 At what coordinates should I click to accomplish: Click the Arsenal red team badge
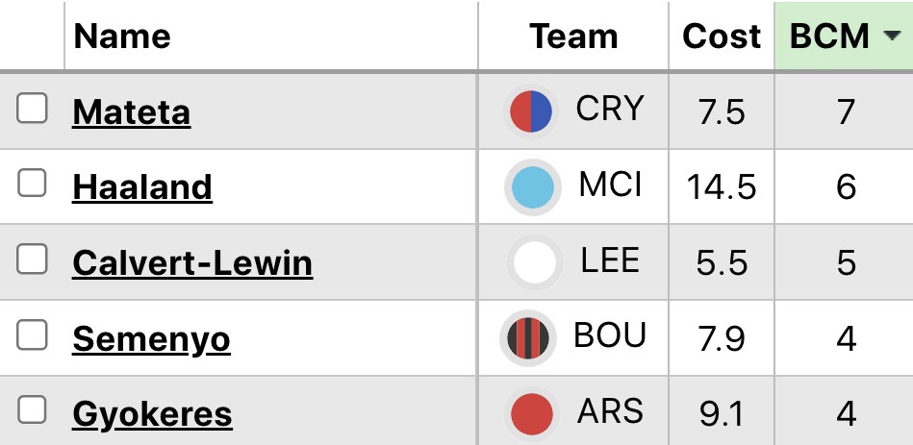pyautogui.click(x=532, y=414)
